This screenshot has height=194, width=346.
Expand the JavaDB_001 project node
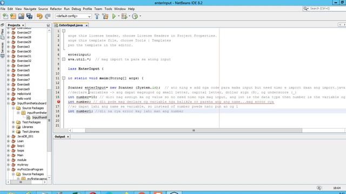(9, 136)
